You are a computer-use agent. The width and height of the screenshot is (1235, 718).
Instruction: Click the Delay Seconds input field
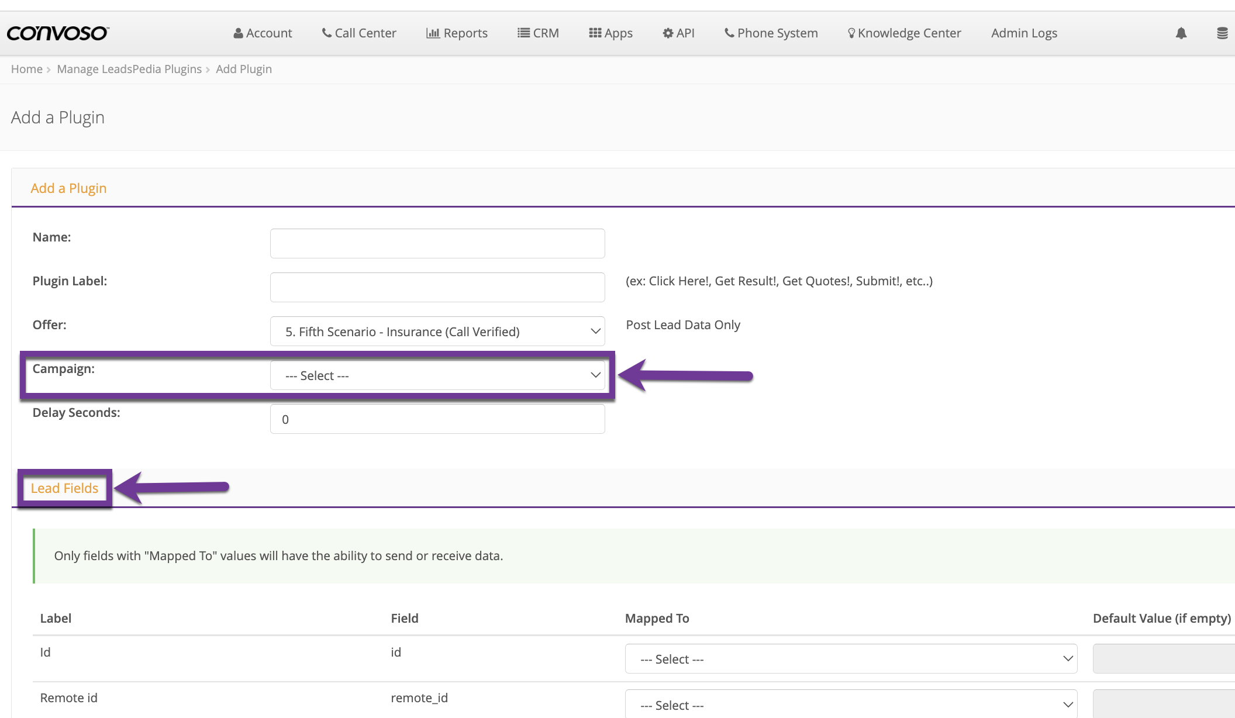coord(437,419)
